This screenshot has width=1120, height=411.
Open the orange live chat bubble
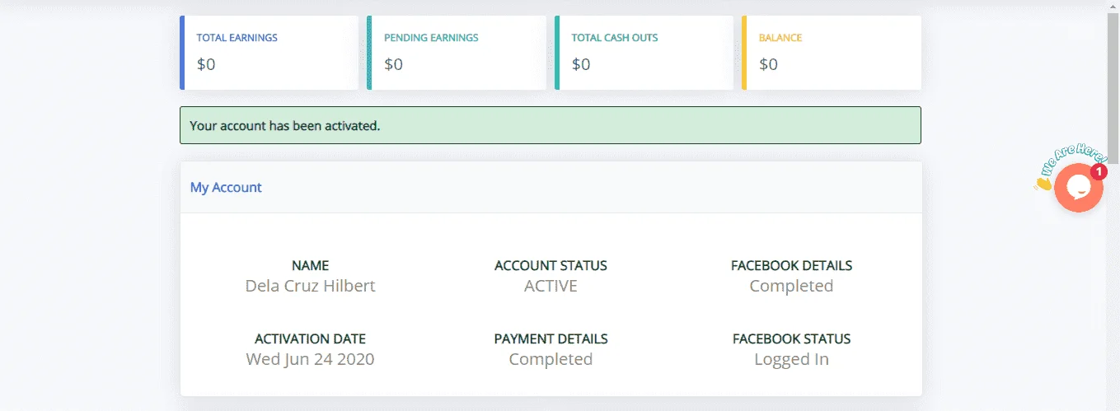pyautogui.click(x=1079, y=188)
